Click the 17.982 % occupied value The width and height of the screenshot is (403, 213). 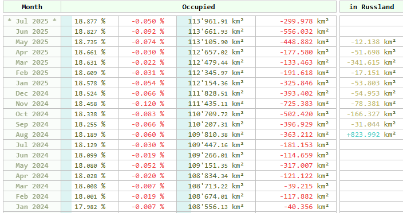tap(90, 207)
